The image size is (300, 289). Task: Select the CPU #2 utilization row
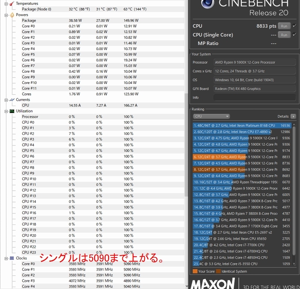tap(103, 133)
